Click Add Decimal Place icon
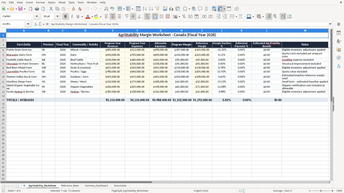 click(x=204, y=16)
